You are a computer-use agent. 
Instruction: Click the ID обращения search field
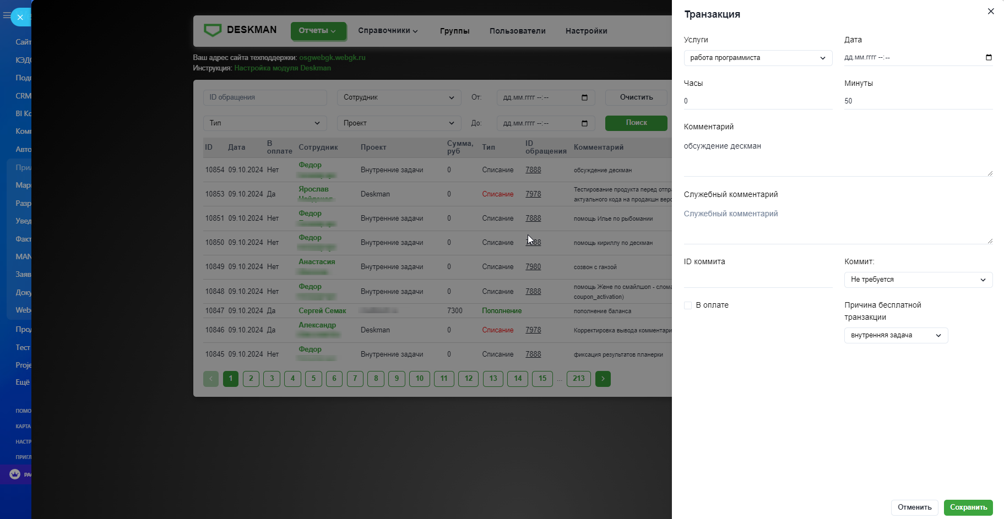click(x=265, y=97)
